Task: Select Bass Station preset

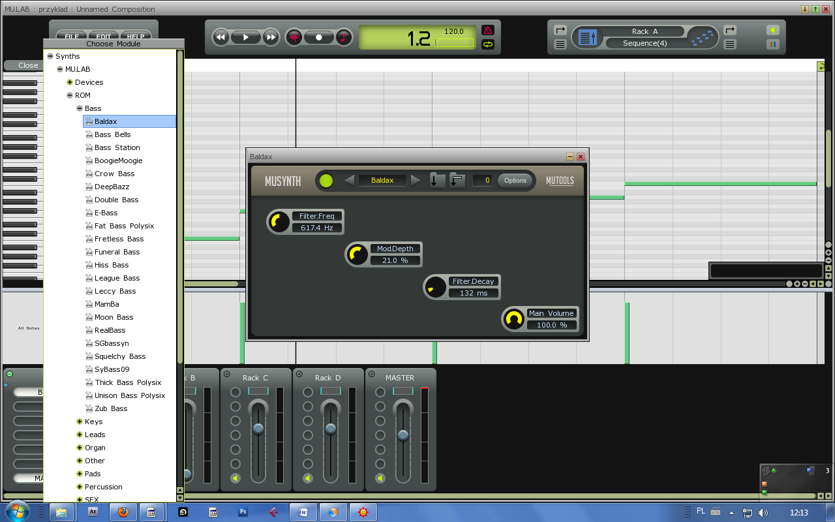Action: [x=117, y=147]
